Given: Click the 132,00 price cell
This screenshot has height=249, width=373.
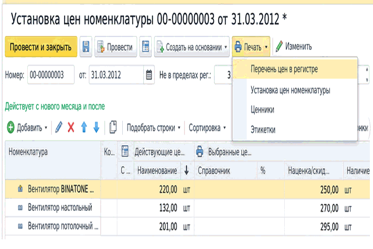Looking at the screenshot, I should pyautogui.click(x=168, y=208).
